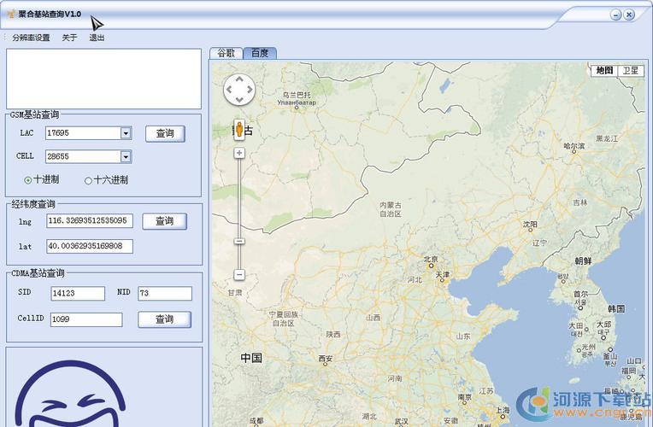Click the app icon in the title bar

coord(12,15)
